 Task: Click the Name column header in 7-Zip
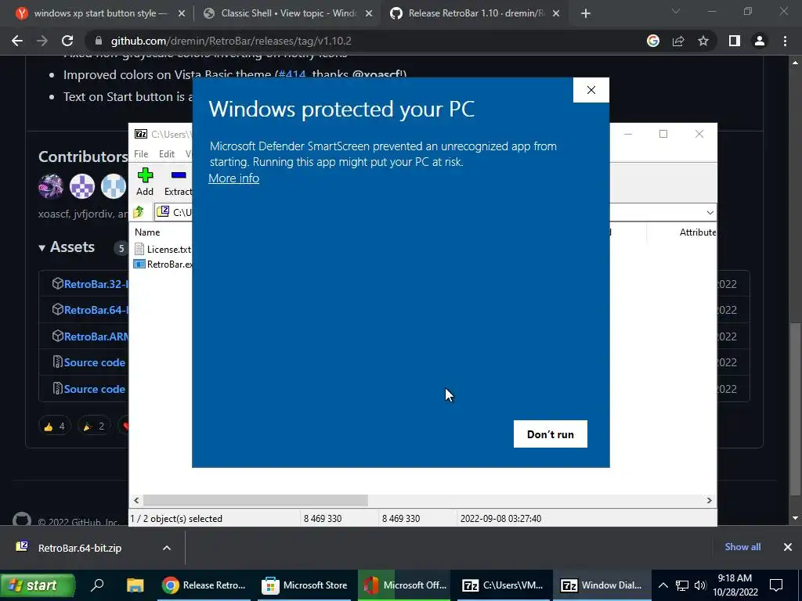click(147, 232)
